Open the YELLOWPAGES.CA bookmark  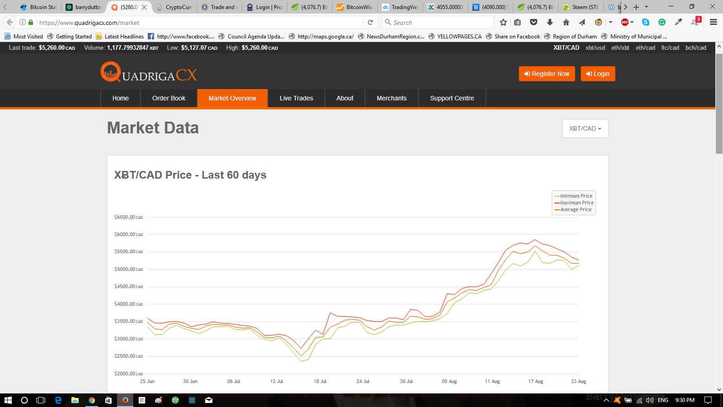click(x=455, y=36)
